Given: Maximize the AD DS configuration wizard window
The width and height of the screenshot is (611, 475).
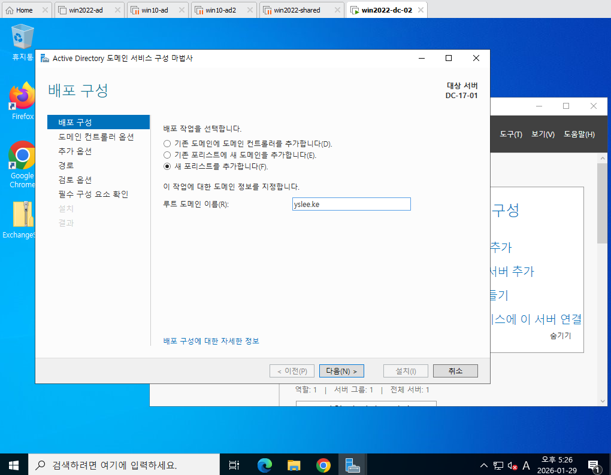Looking at the screenshot, I should pos(449,59).
